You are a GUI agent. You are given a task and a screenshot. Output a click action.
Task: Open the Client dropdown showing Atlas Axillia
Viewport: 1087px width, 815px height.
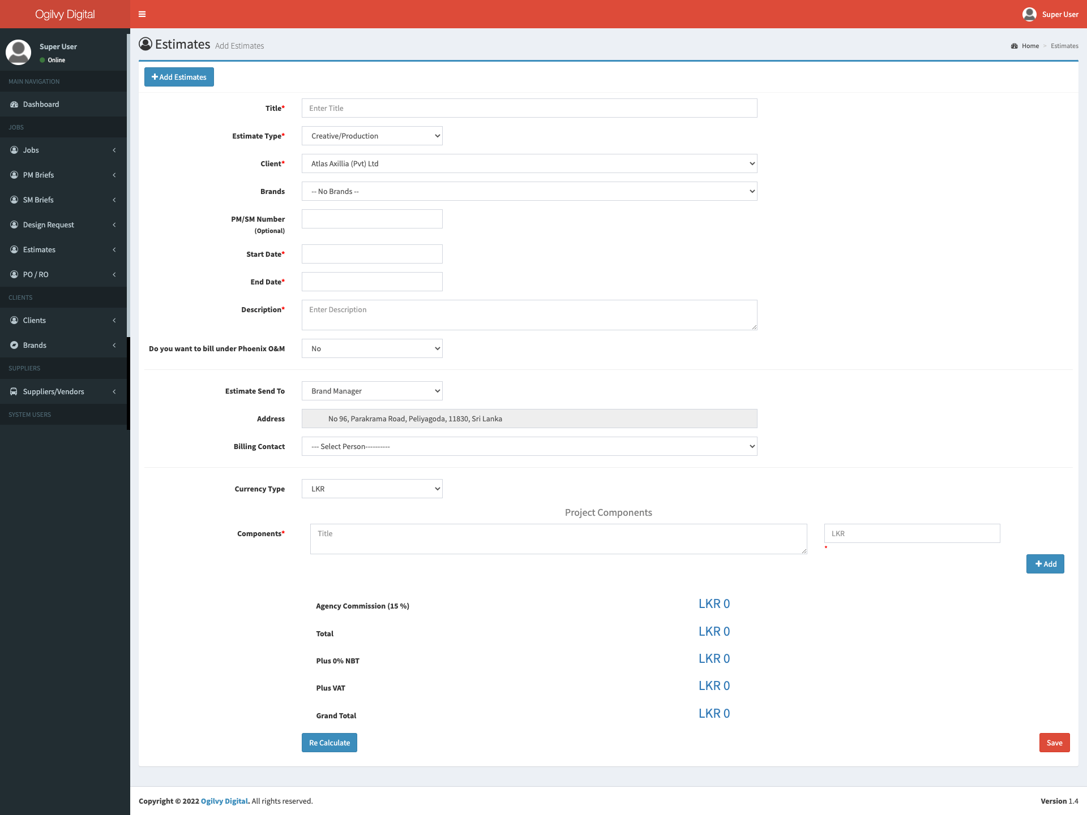pyautogui.click(x=529, y=163)
